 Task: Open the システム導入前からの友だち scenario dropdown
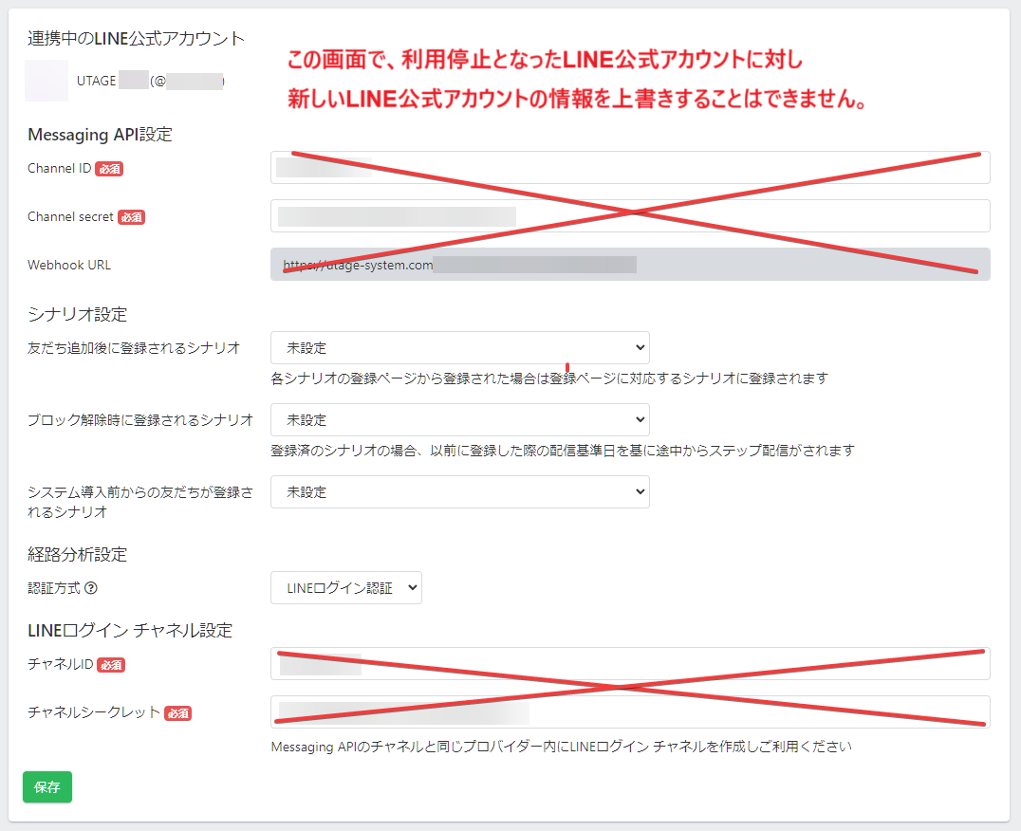coord(459,492)
